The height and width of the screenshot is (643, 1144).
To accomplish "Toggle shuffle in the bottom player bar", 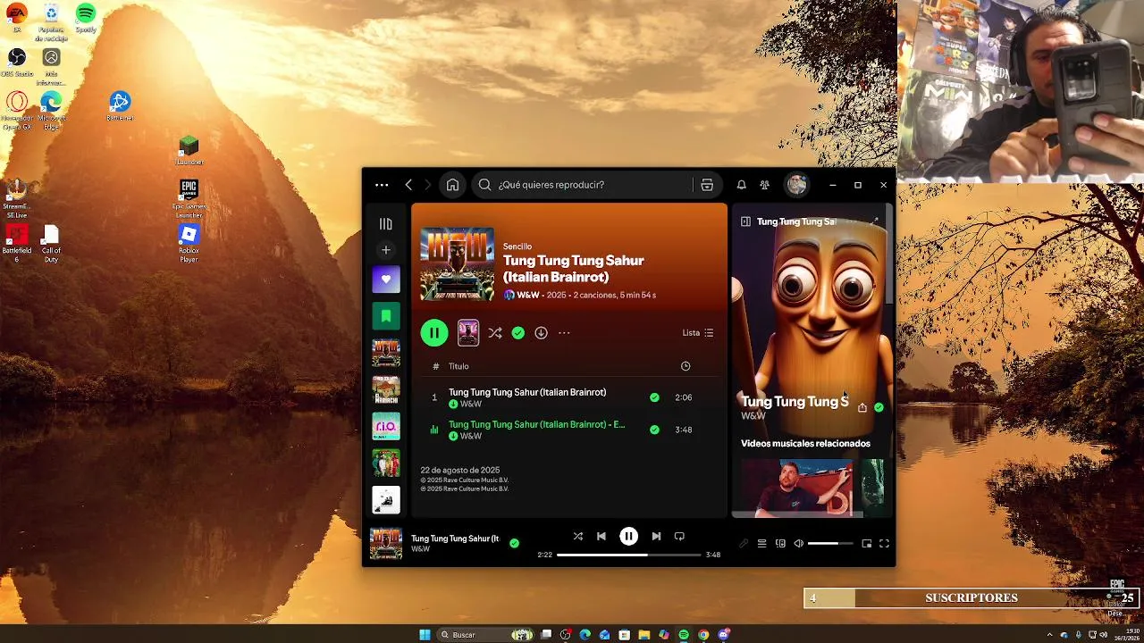I will (x=577, y=537).
